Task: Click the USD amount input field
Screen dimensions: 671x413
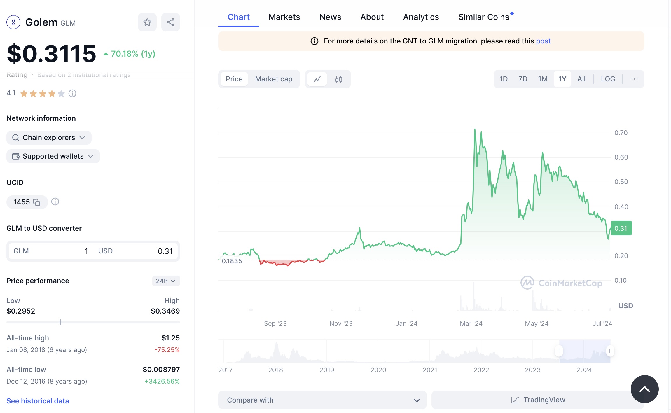Action: [135, 251]
